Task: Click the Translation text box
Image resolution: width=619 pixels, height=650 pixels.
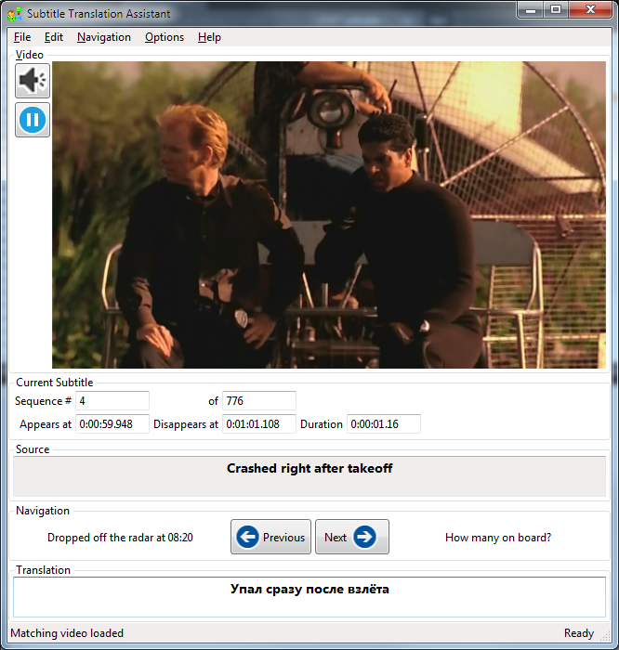Action: 309,597
